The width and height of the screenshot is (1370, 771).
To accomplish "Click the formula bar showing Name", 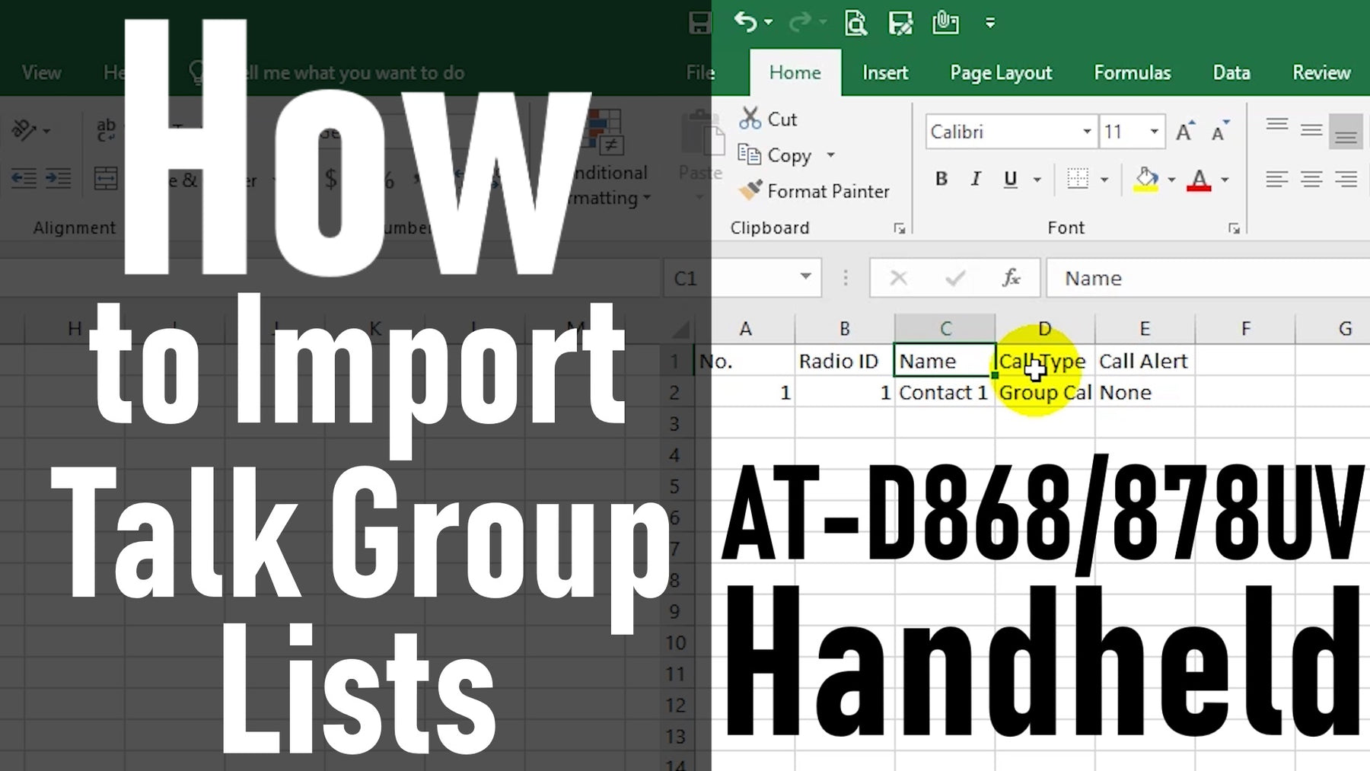I will 1209,278.
